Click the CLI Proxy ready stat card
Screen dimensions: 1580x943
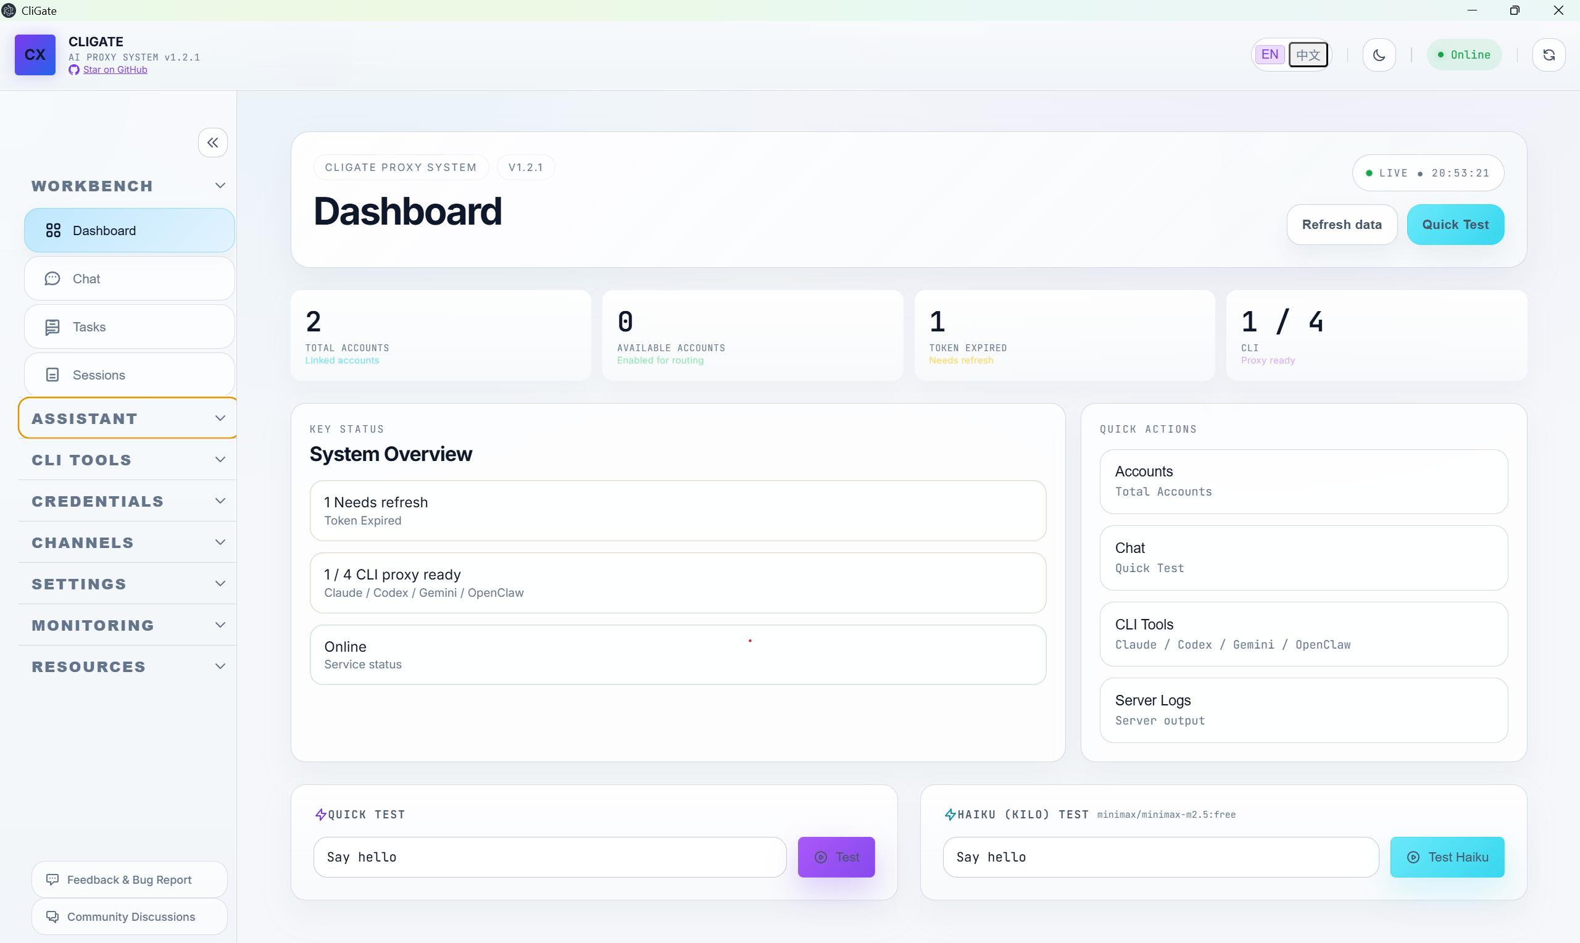pyautogui.click(x=1376, y=336)
